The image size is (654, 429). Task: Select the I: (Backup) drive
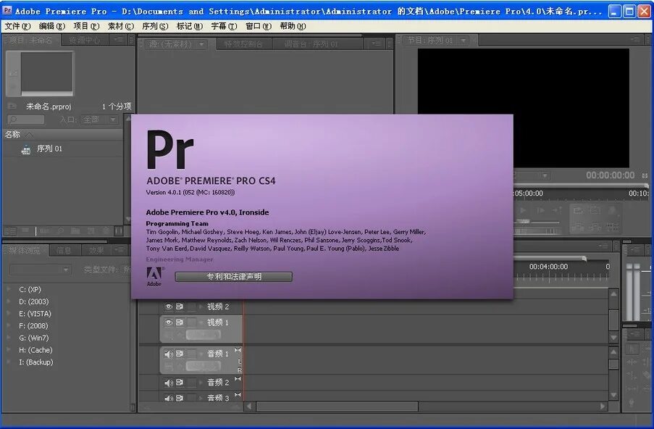point(36,362)
